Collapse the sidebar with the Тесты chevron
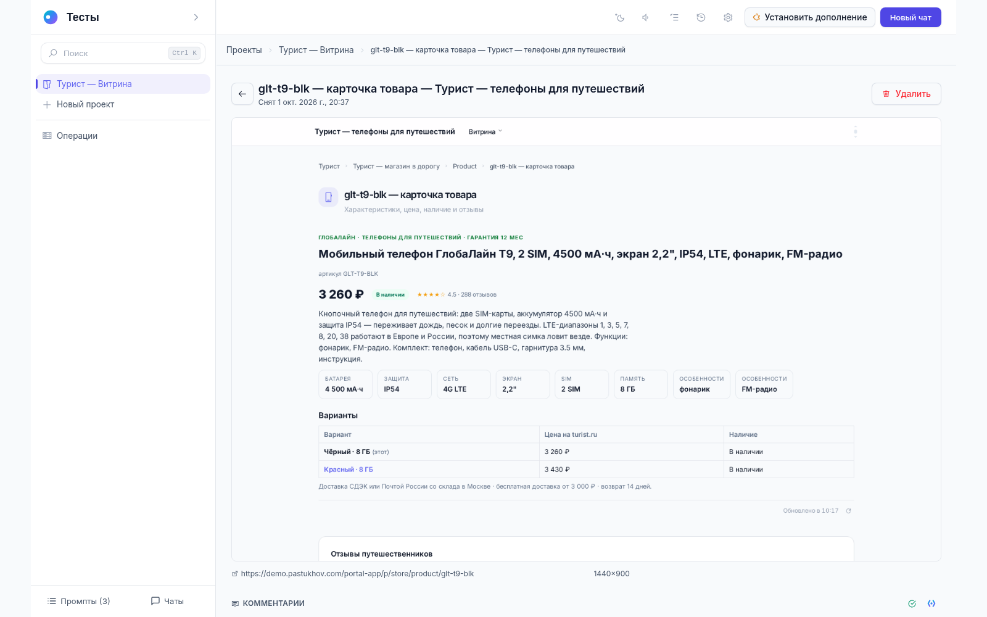 coord(196,17)
